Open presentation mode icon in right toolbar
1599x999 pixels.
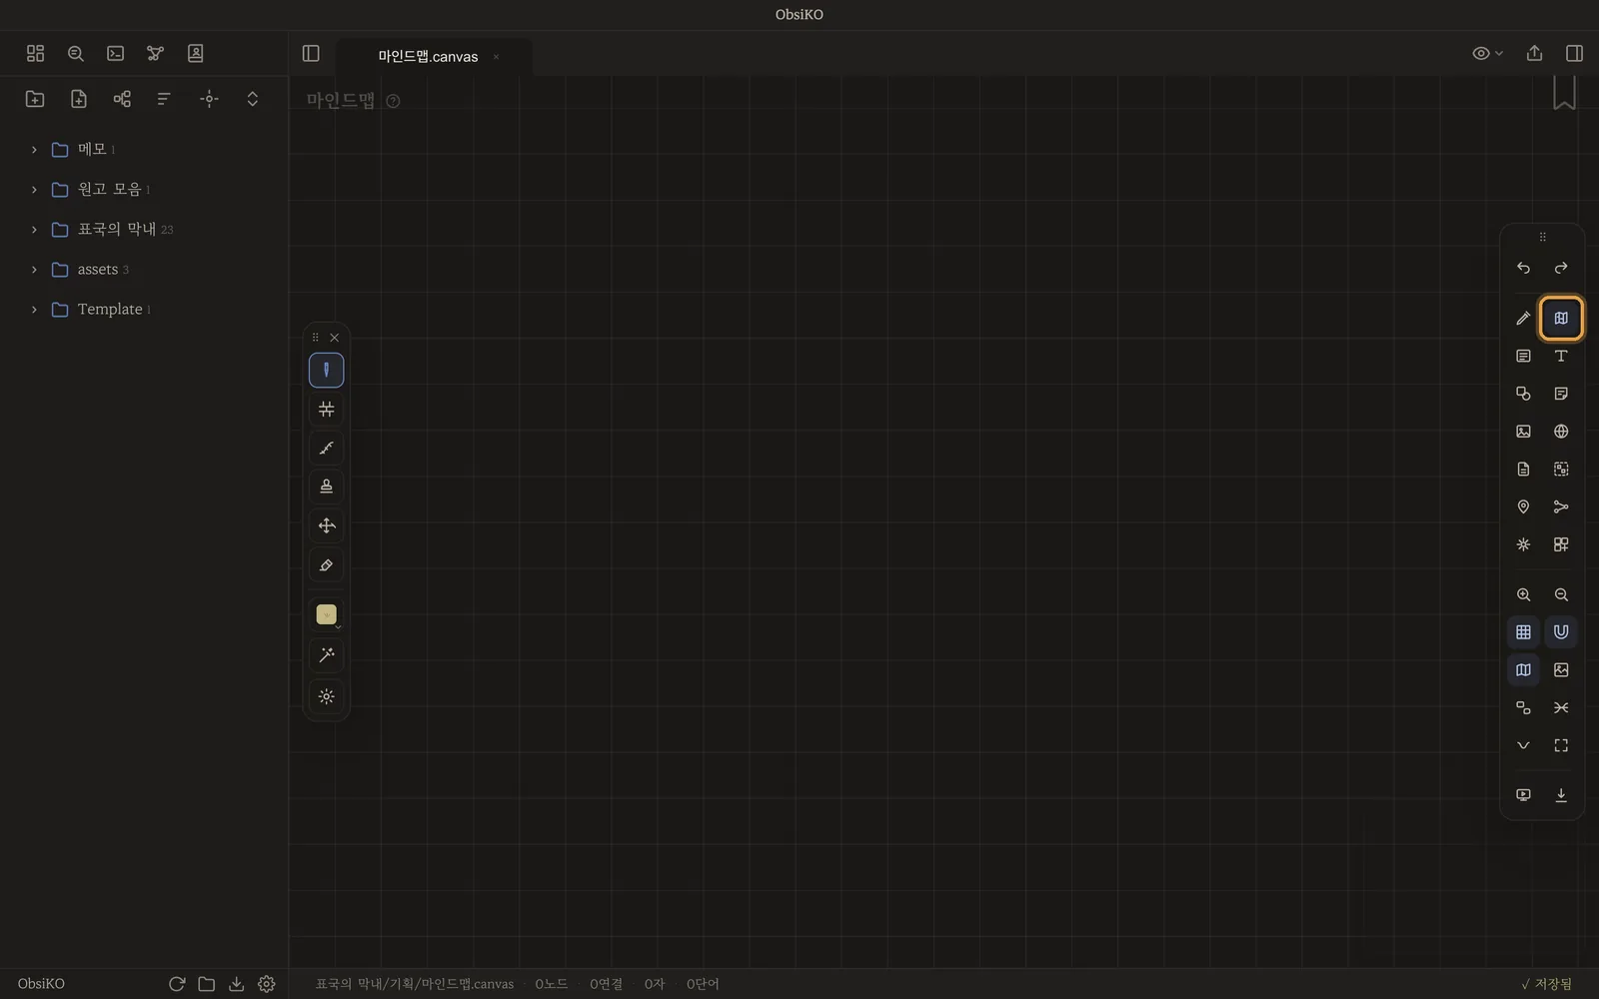pos(1523,795)
